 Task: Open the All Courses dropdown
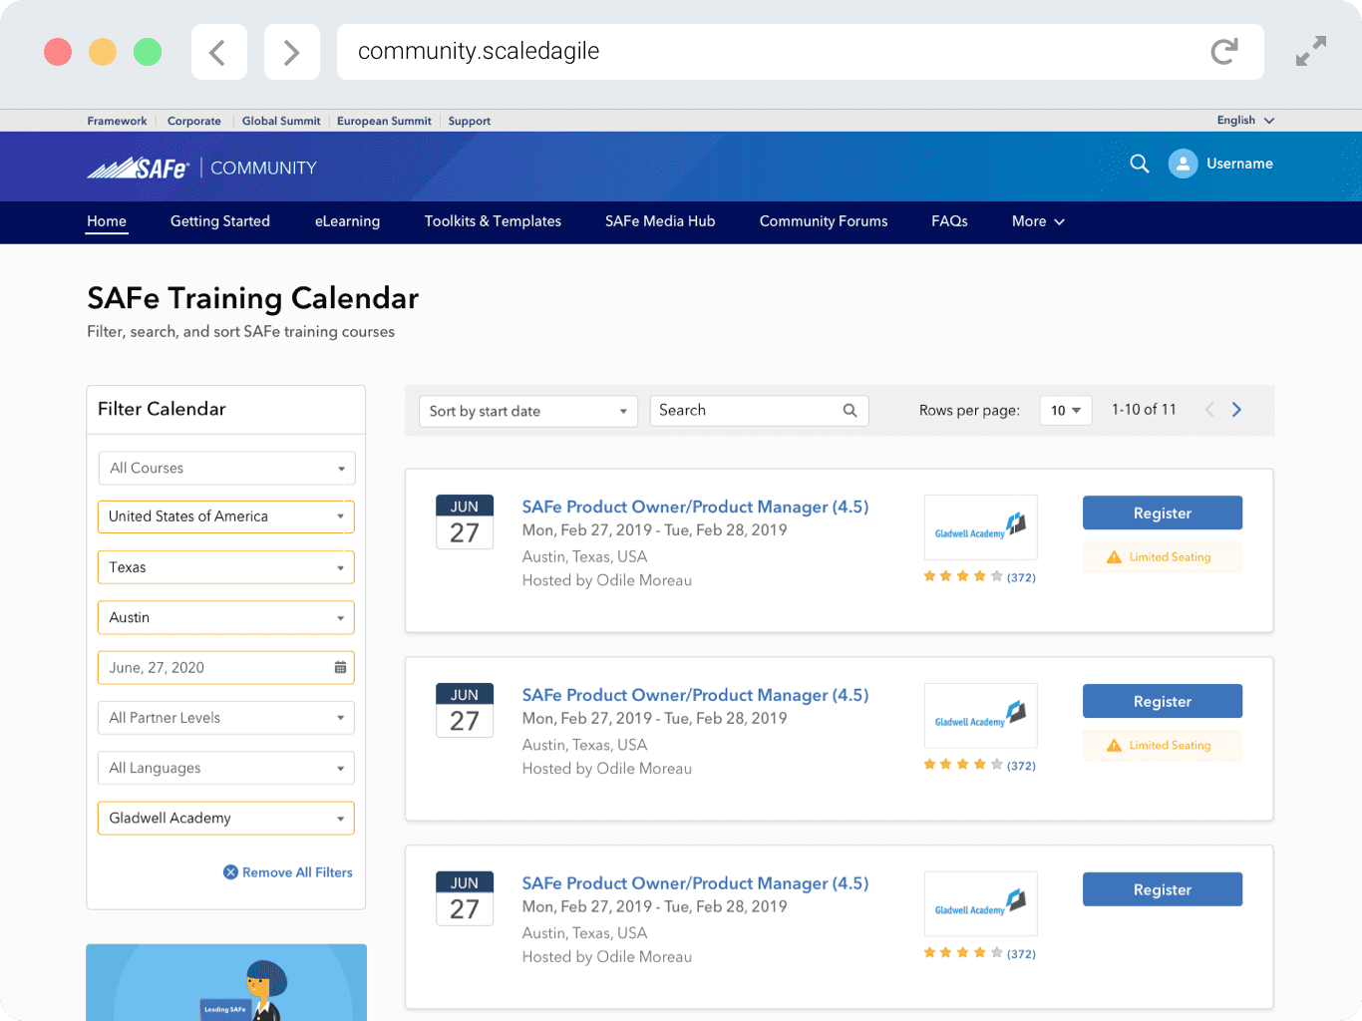click(x=226, y=468)
